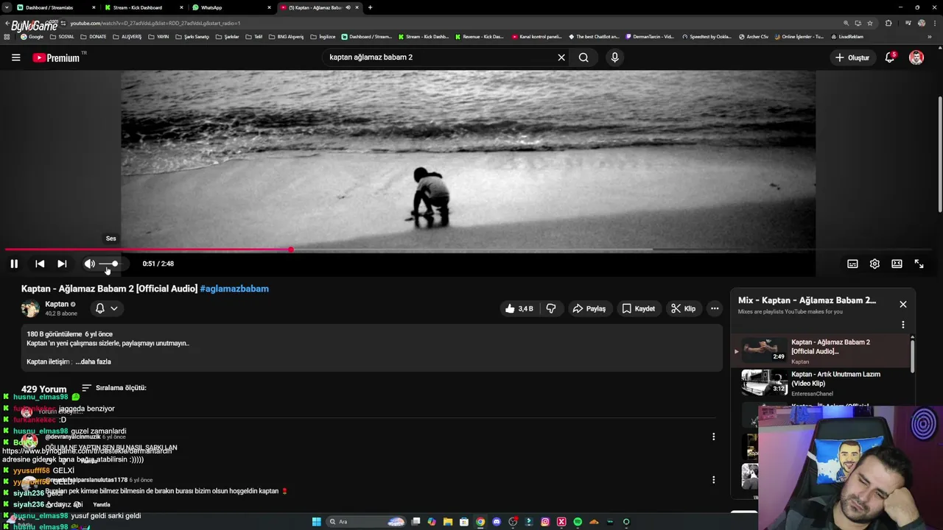This screenshot has width=943, height=530.
Task: Open File Explorer from taskbar
Action: click(x=447, y=522)
